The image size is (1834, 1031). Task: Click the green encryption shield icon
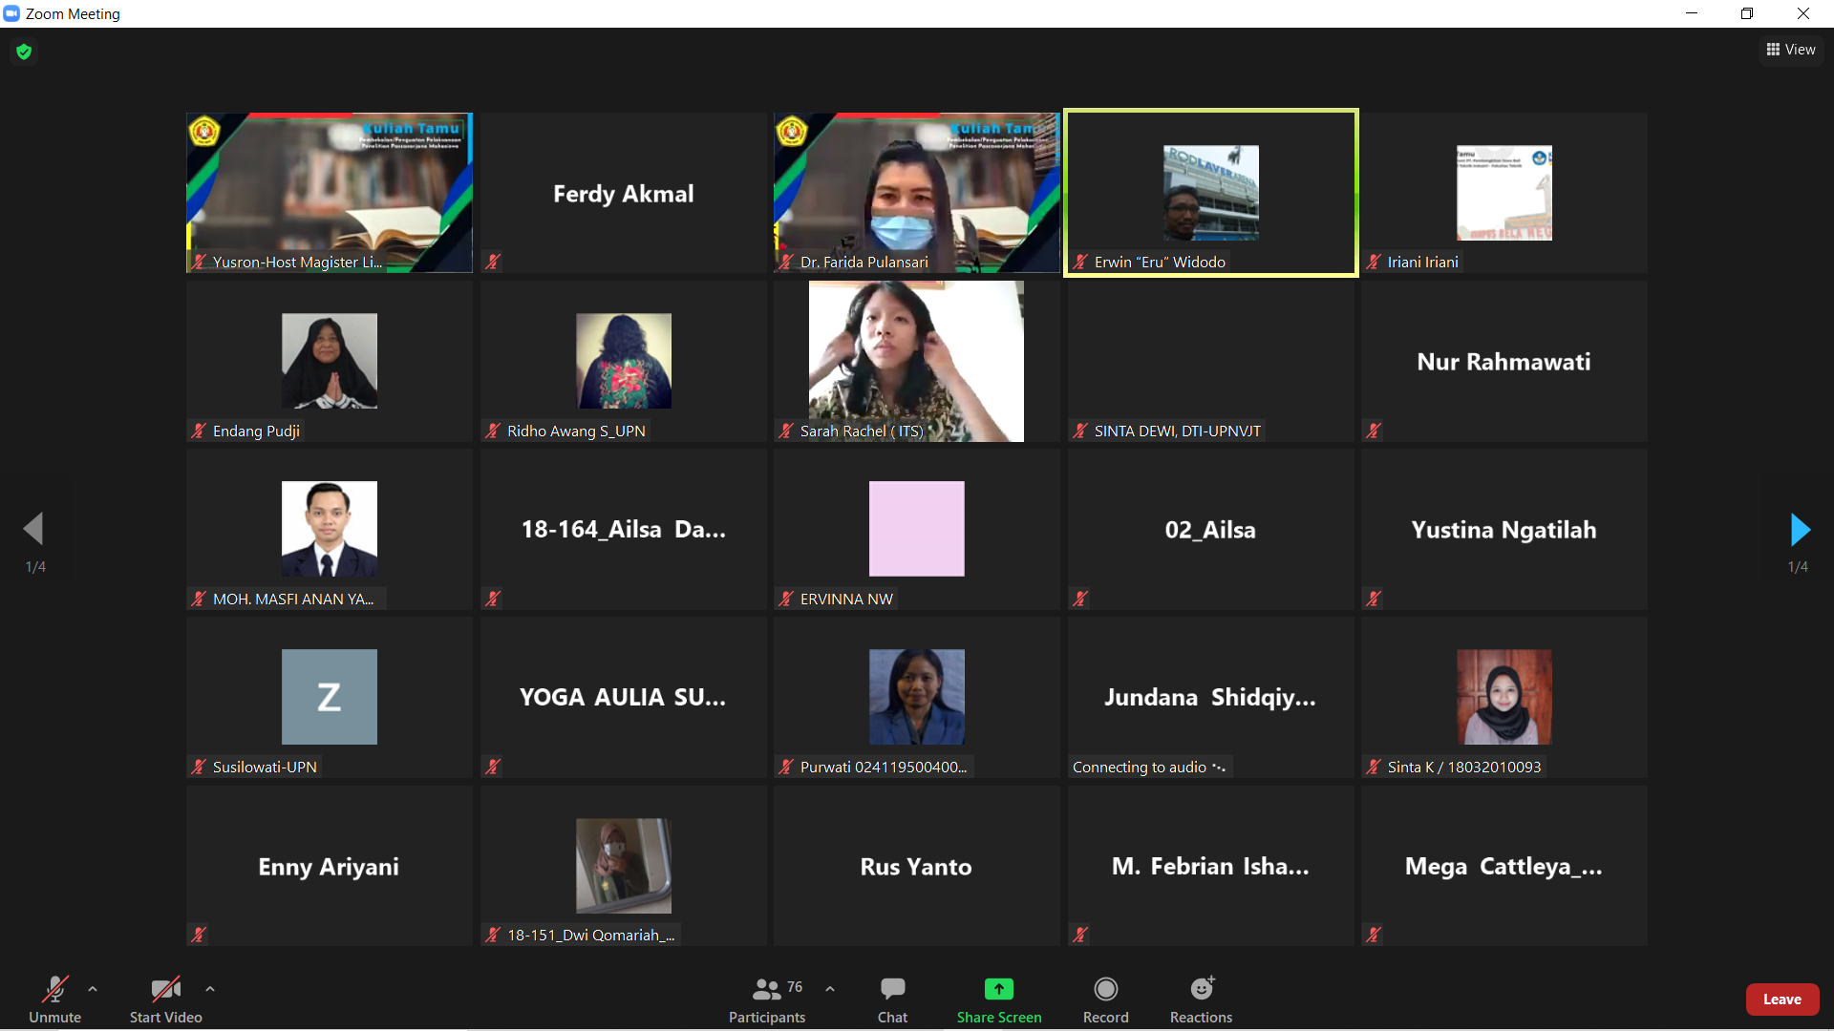coord(24,52)
